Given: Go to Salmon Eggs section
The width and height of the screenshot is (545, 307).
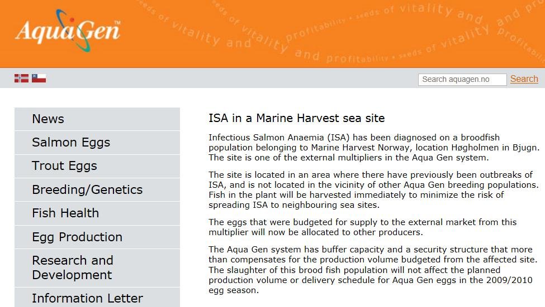Looking at the screenshot, I should [x=71, y=143].
